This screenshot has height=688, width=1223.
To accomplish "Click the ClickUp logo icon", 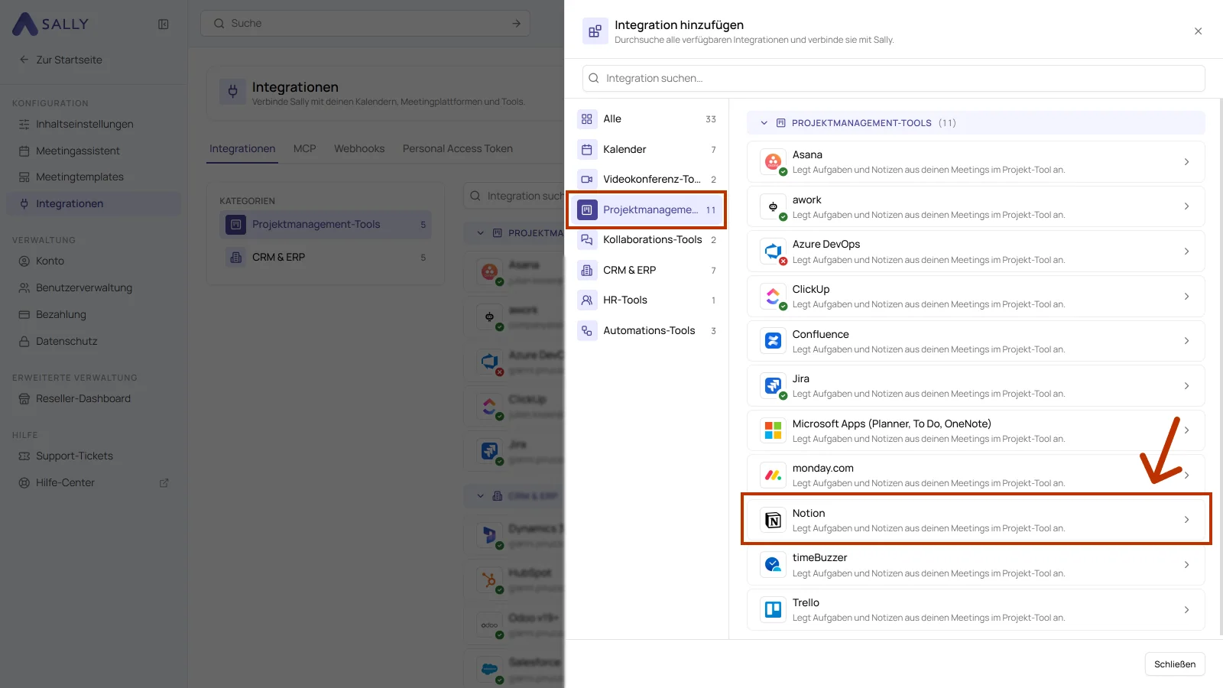I will [x=773, y=296].
